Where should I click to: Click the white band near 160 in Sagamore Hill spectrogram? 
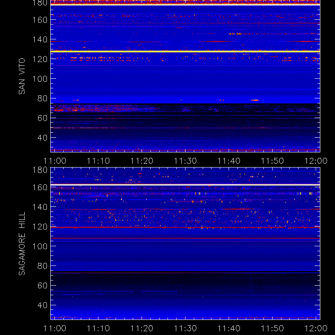click(x=185, y=185)
